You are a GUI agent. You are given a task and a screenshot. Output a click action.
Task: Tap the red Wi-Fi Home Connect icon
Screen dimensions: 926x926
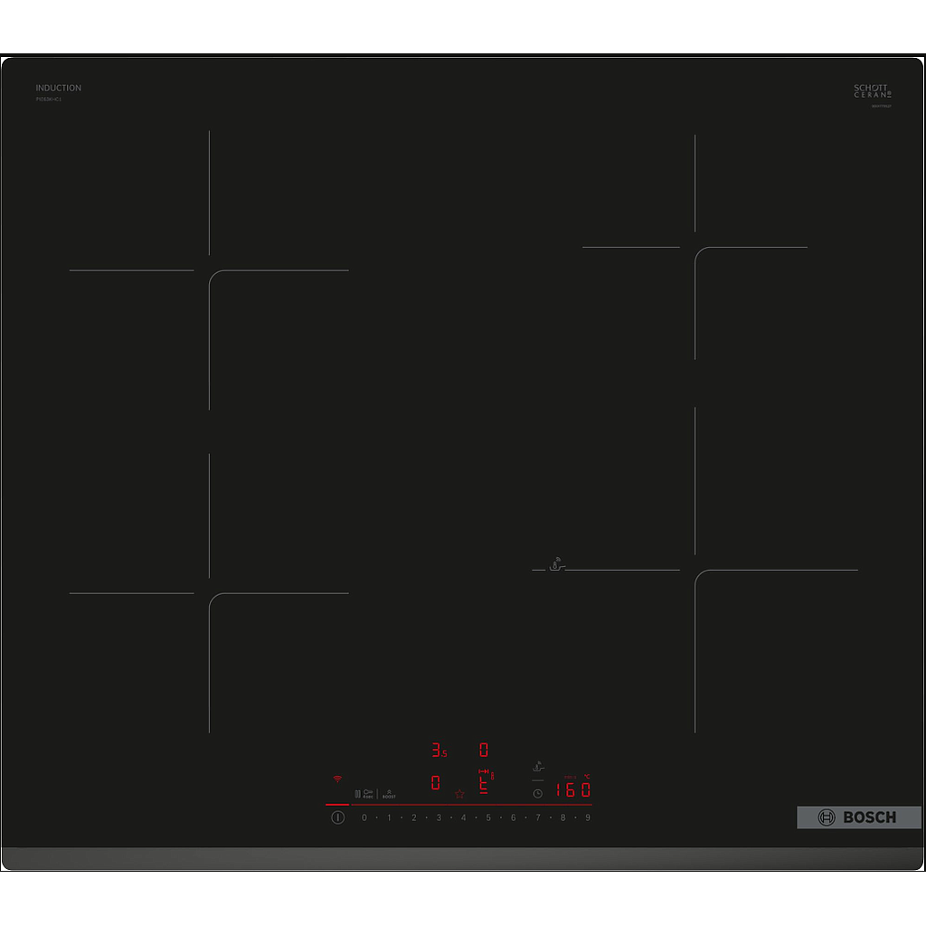point(337,779)
